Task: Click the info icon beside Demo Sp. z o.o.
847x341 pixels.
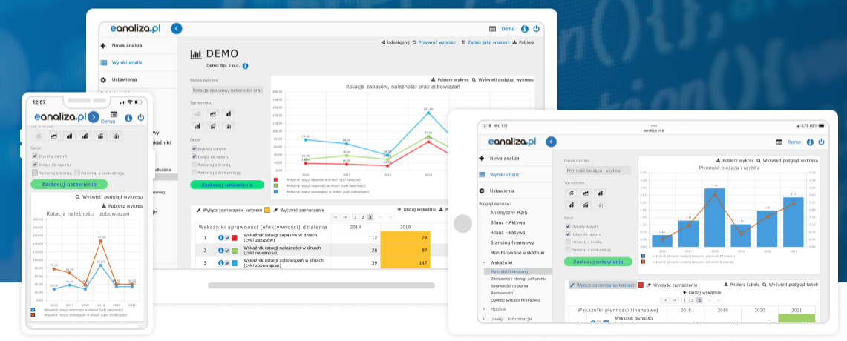Action: click(245, 66)
